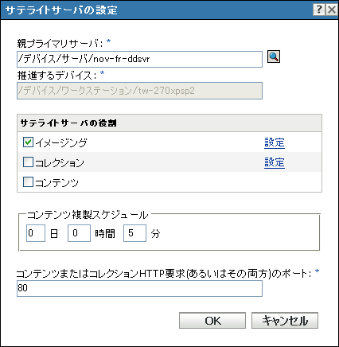This screenshot has height=347, width=339.
Task: Confirm settings with the OK button
Action: click(212, 321)
